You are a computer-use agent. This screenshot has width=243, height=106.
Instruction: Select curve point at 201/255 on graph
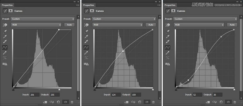click(x=59, y=30)
